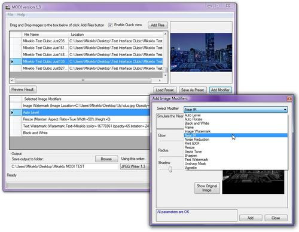Click horizontal scroll left arrow of file list

click(x=13, y=81)
